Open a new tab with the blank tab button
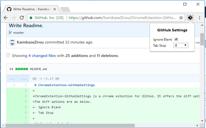The width and height of the screenshot is (206, 128). (65, 9)
